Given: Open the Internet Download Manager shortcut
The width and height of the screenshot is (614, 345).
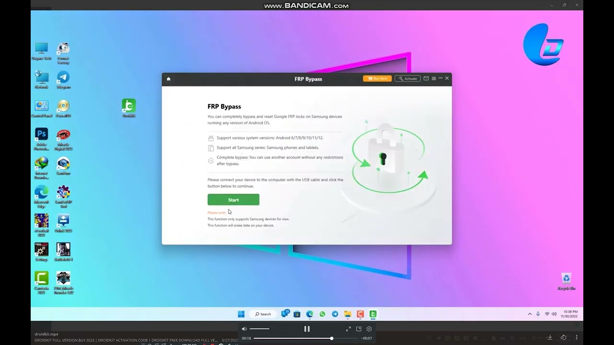Looking at the screenshot, I should point(41,168).
